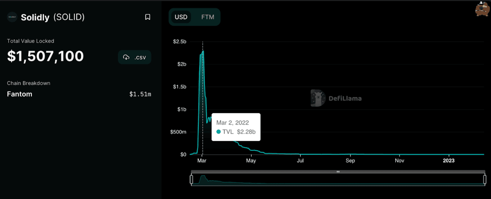Image resolution: width=491 pixels, height=199 pixels.
Task: Grab right handle of chart range slider
Action: coord(485,179)
